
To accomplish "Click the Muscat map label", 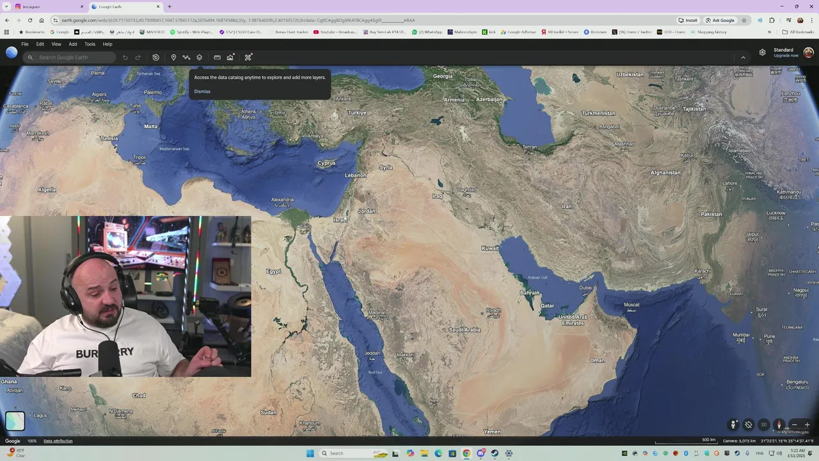I will tap(632, 305).
